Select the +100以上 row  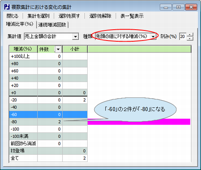coord(48,56)
